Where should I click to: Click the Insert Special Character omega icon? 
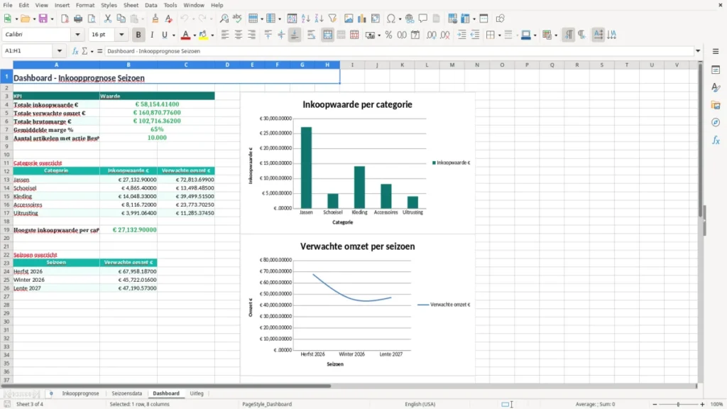pyautogui.click(x=391, y=18)
